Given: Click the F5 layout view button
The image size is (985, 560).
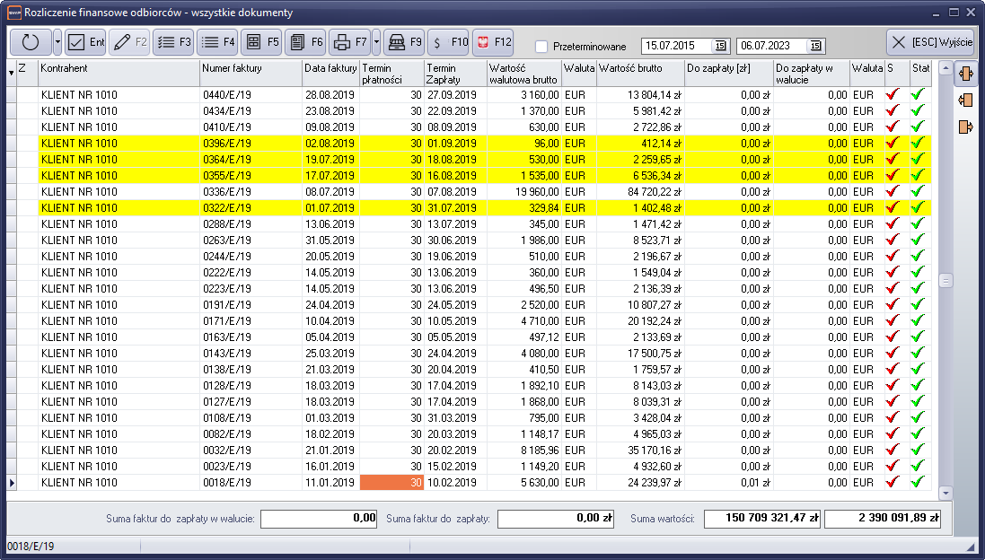Looking at the screenshot, I should [x=262, y=42].
